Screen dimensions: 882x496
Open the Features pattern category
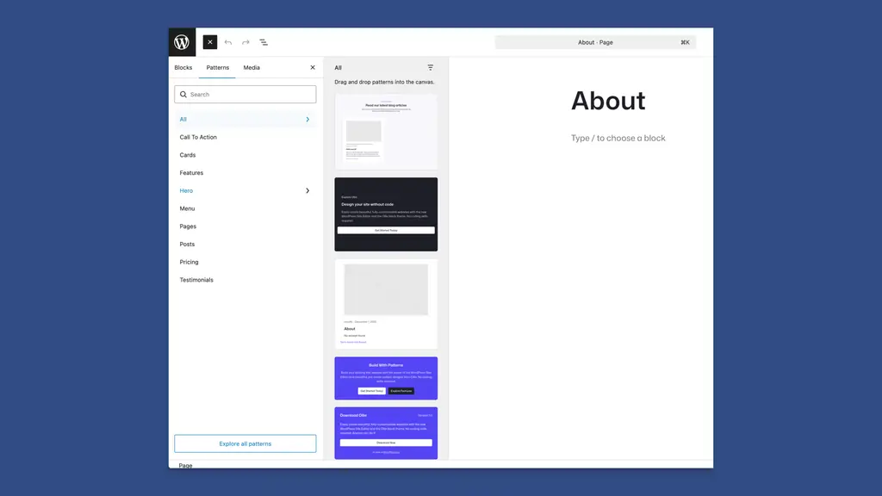(245, 172)
